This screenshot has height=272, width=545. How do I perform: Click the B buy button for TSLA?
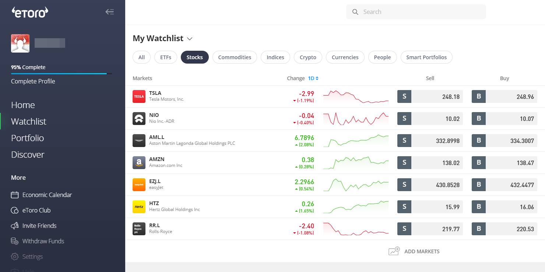(x=479, y=97)
